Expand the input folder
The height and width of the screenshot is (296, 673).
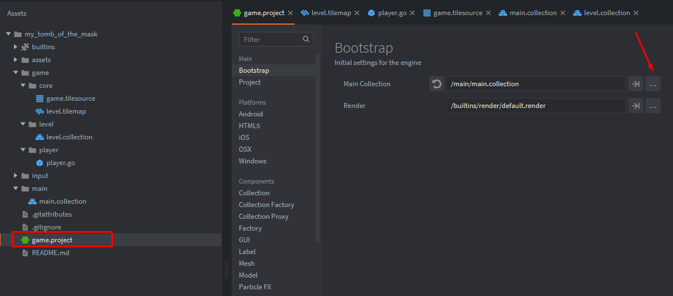[16, 176]
